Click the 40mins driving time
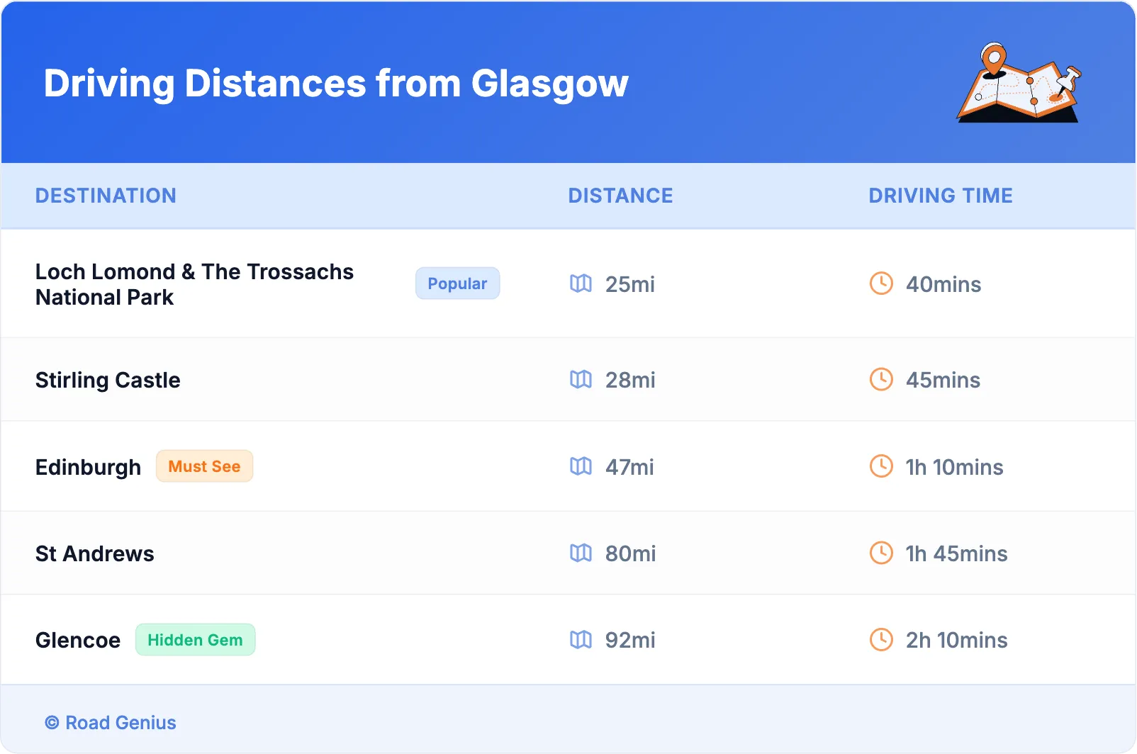Viewport: 1137px width, 754px height. 943,284
